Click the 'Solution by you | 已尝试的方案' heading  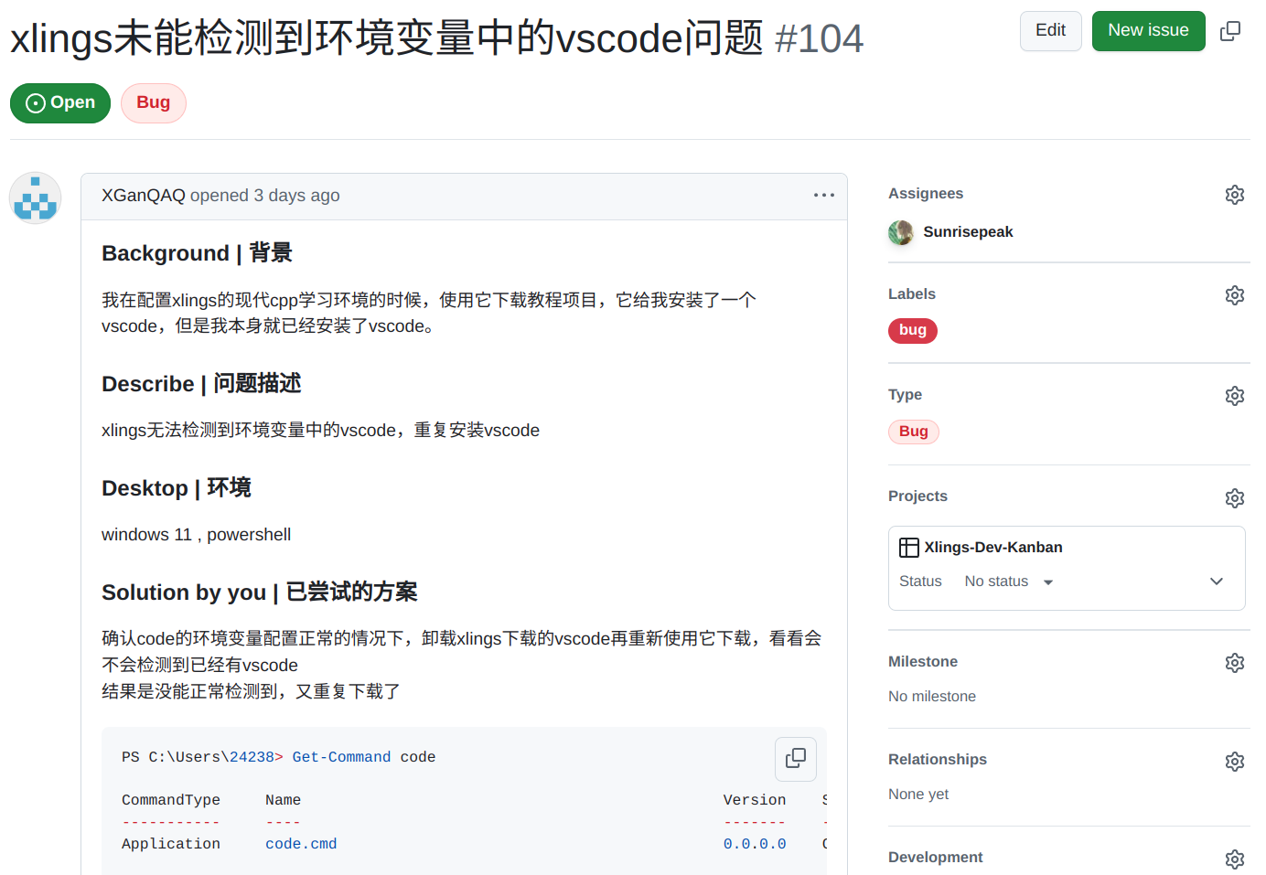(x=260, y=592)
